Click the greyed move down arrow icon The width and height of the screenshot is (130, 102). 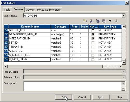click(116, 21)
